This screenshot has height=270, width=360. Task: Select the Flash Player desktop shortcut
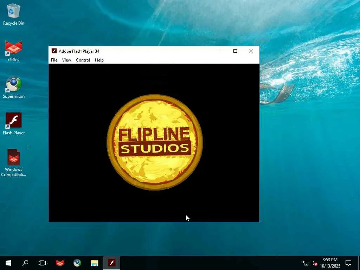pos(14,124)
